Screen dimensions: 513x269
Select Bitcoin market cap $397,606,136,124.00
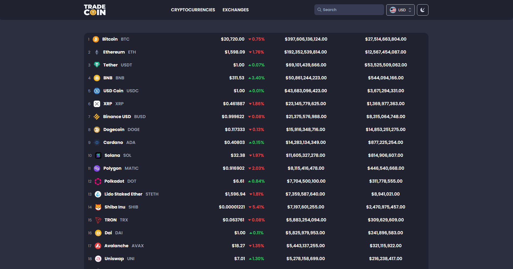tap(306, 39)
